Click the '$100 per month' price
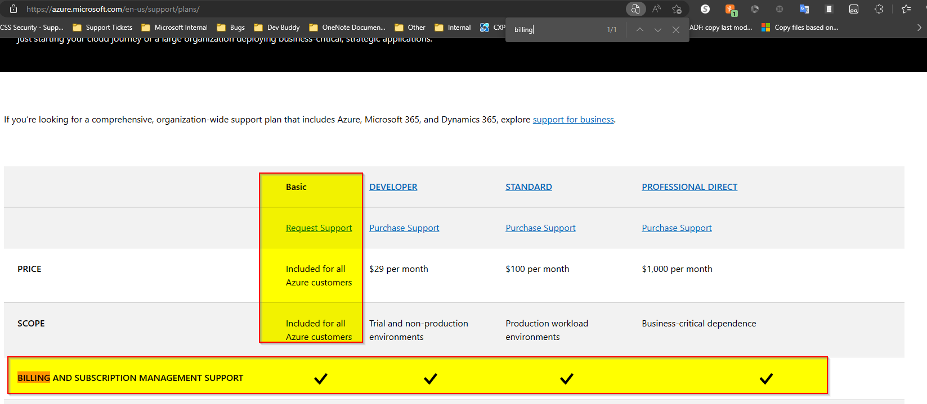The width and height of the screenshot is (927, 404). [537, 269]
